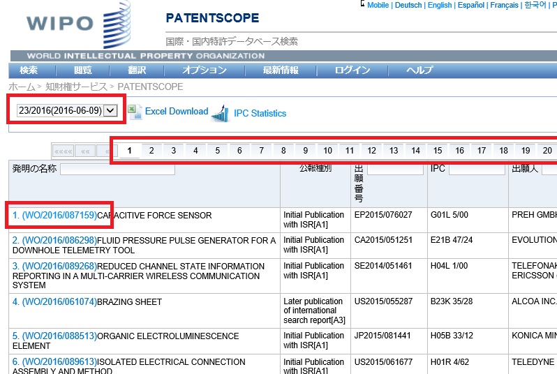
Task: Go to results page 3
Action: click(174, 151)
